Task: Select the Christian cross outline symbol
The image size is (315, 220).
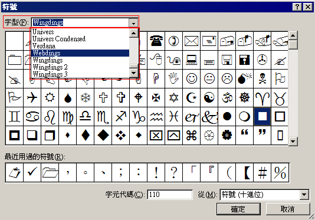Action: [x=103, y=98]
